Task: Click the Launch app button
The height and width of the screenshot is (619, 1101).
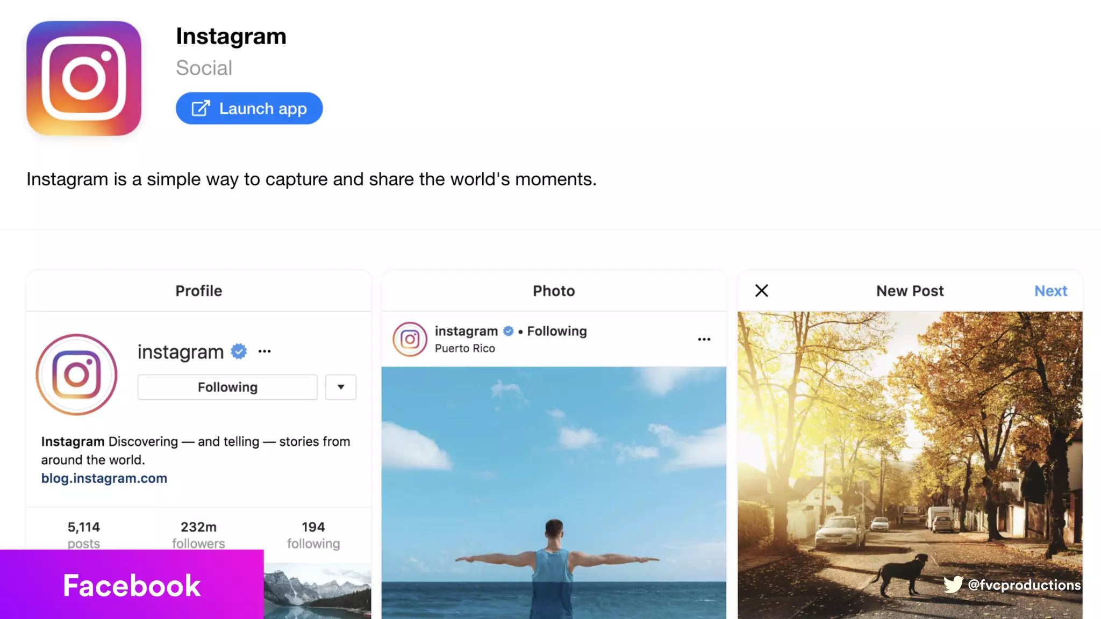Action: [x=249, y=109]
